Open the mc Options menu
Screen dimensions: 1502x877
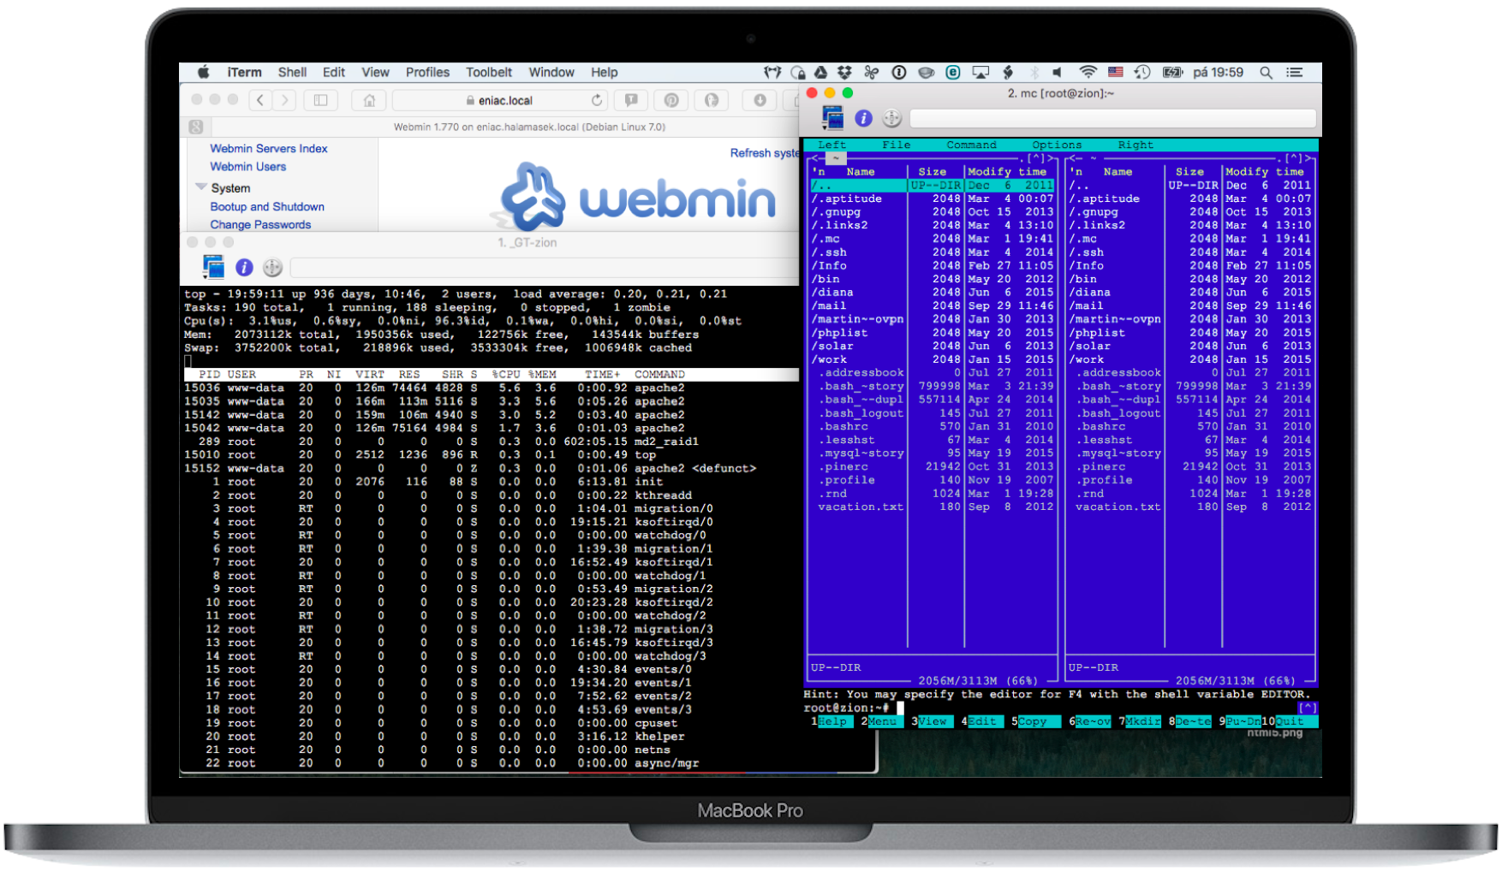1057,145
